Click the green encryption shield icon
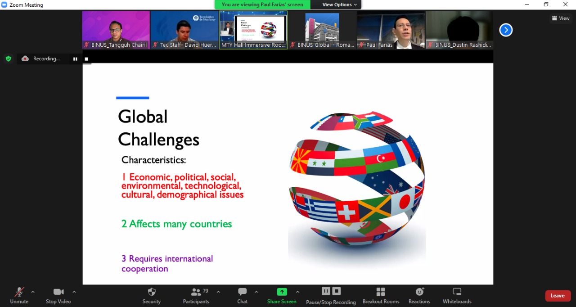The image size is (576, 307). (8, 59)
